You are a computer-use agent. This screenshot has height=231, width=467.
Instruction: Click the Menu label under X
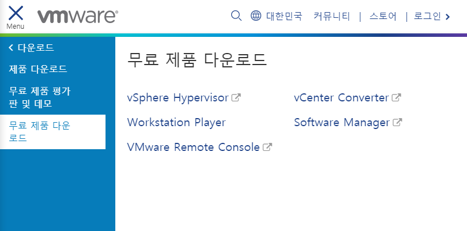click(x=15, y=26)
